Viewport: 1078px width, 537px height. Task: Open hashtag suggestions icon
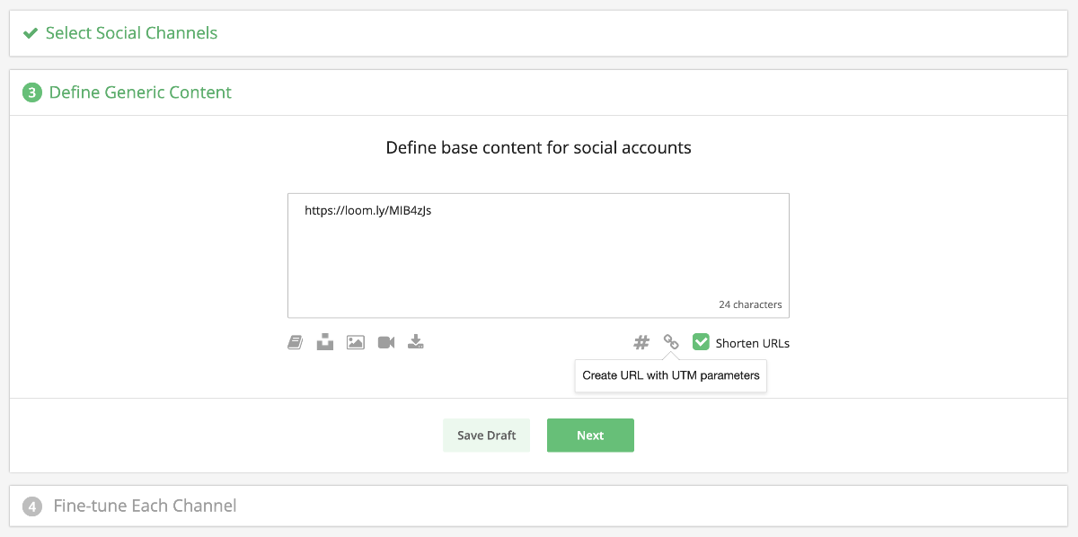[x=641, y=341]
